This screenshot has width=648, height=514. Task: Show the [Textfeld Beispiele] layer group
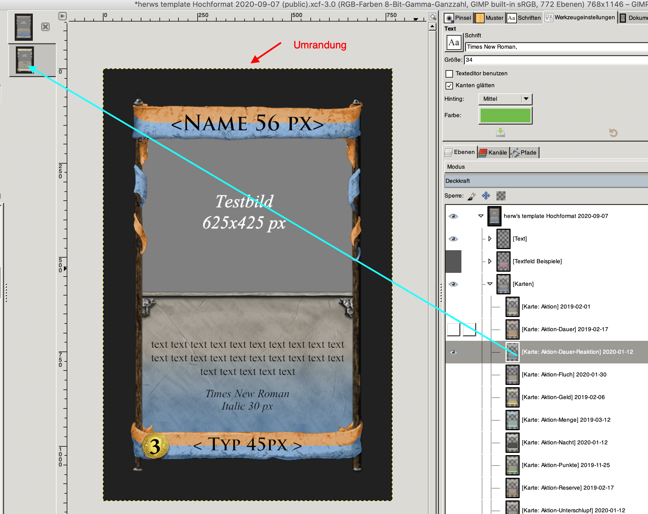point(453,262)
